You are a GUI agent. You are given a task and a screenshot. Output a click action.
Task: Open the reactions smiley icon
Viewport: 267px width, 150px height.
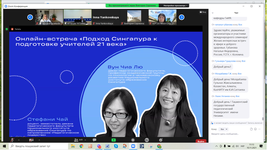(161, 140)
